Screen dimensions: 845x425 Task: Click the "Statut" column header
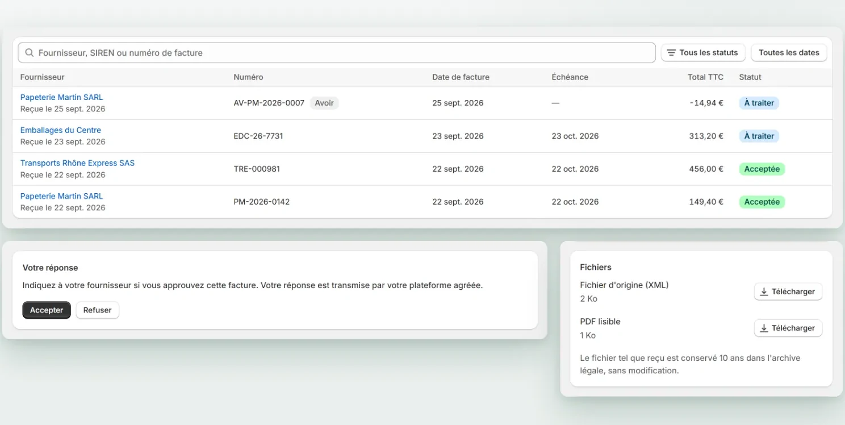pos(750,77)
